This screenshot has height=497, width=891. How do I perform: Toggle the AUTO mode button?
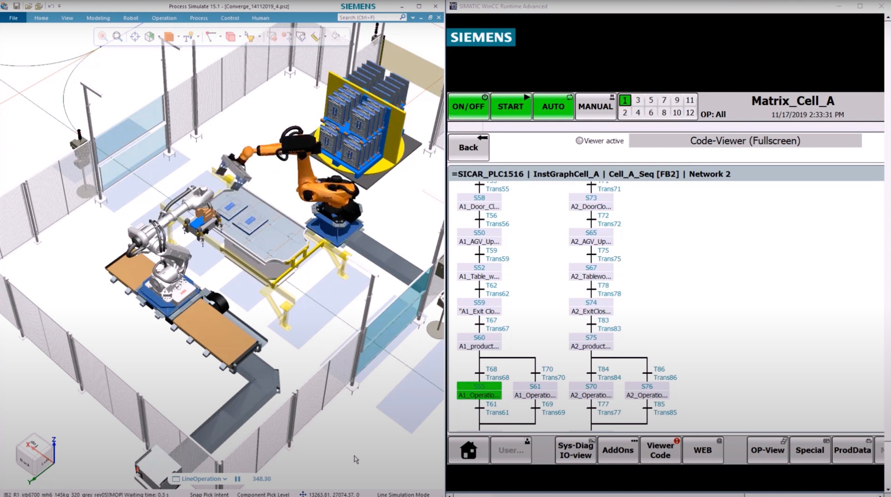pyautogui.click(x=553, y=106)
